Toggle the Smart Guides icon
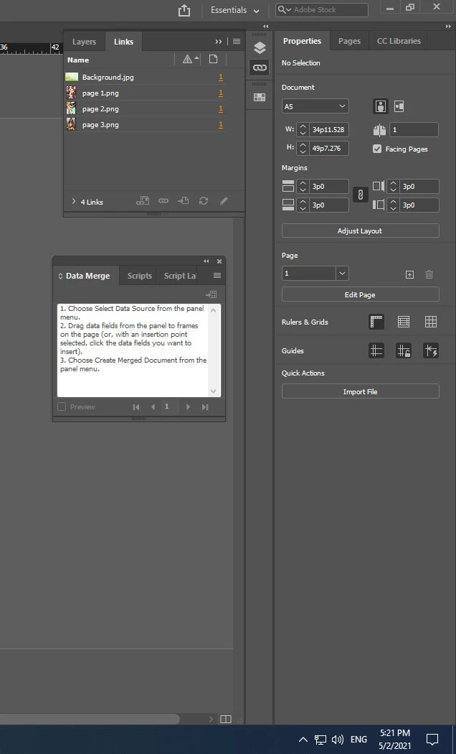The image size is (456, 754). click(x=431, y=350)
